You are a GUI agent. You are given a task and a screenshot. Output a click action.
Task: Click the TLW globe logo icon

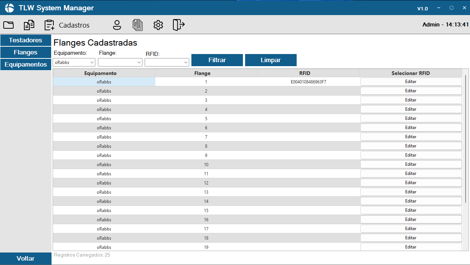(10, 8)
